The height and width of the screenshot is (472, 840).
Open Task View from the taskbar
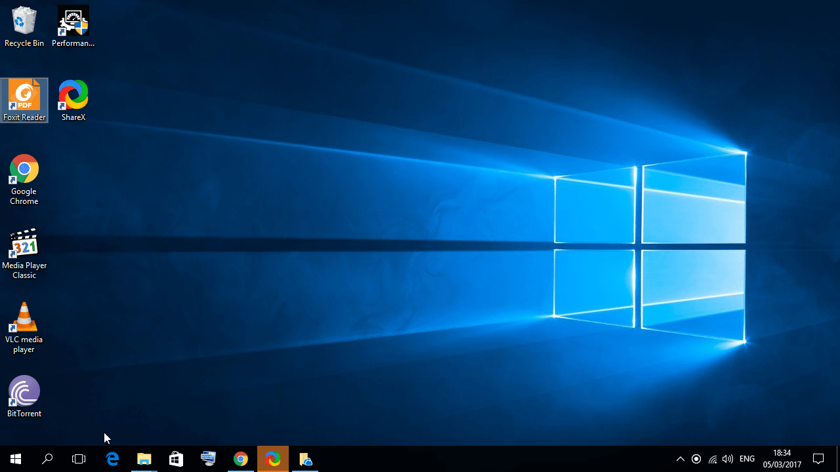point(79,459)
